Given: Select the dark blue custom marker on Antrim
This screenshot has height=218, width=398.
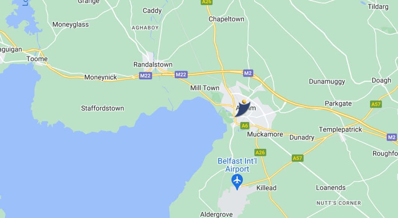Looking at the screenshot, I should tap(243, 108).
